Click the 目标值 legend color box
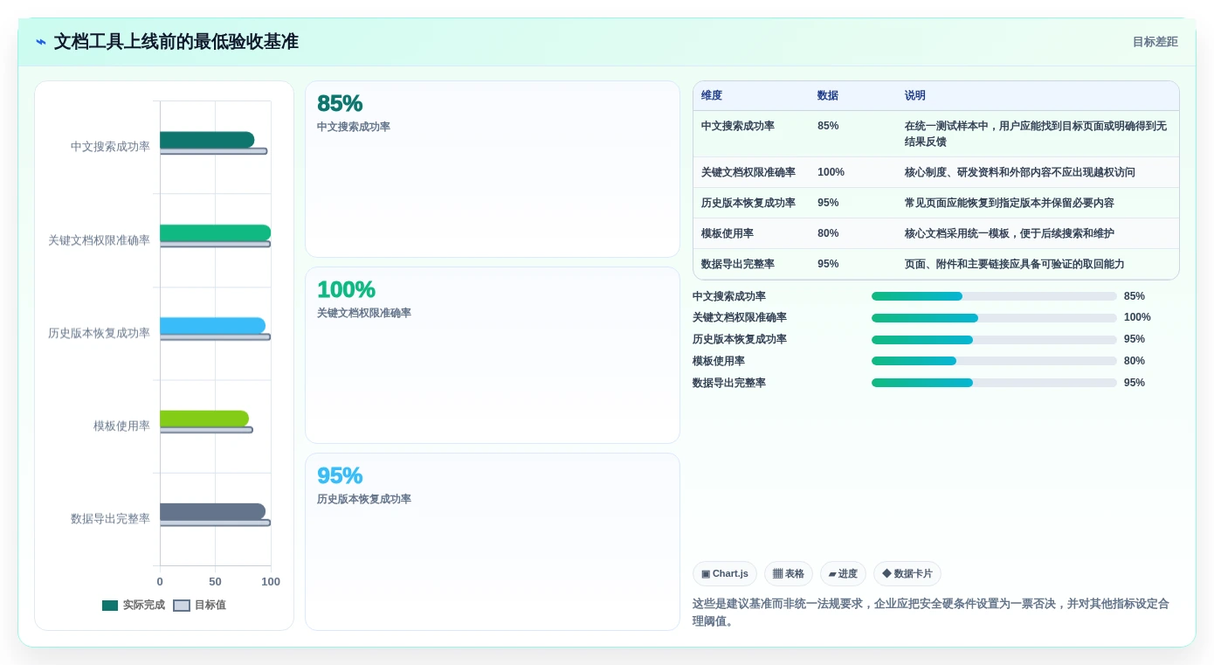1214x665 pixels. click(182, 606)
